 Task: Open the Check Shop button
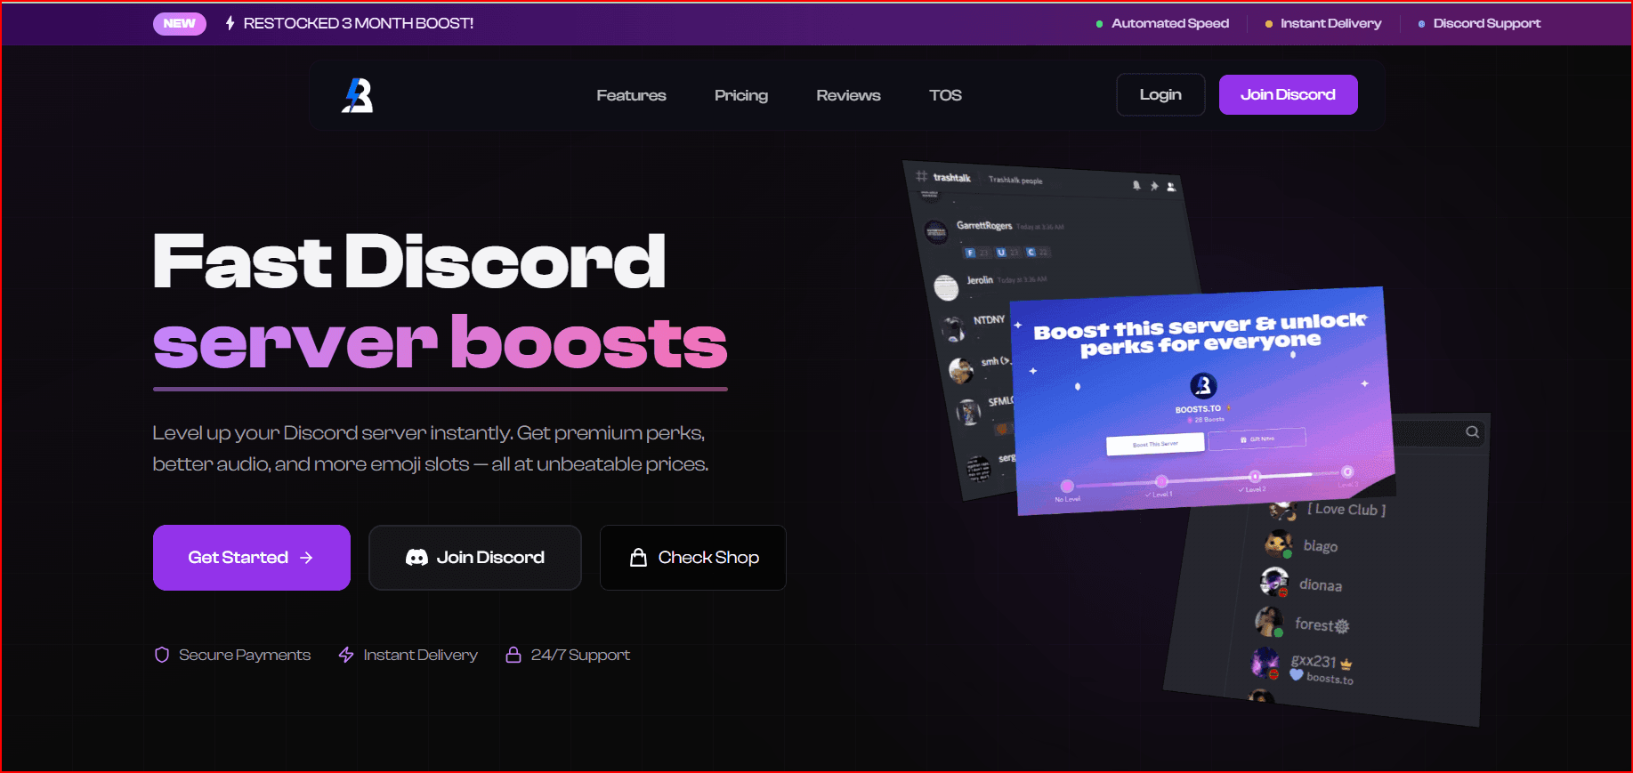[x=693, y=558]
